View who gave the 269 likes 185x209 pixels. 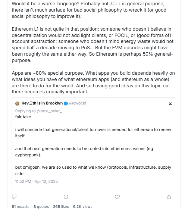(x=61, y=207)
